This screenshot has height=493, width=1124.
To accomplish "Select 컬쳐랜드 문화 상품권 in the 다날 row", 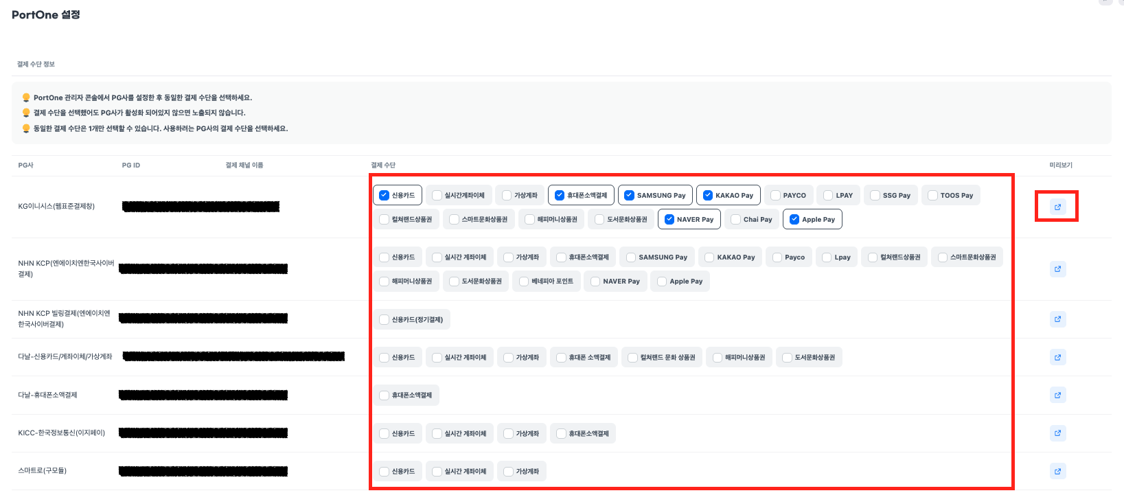I will point(632,358).
